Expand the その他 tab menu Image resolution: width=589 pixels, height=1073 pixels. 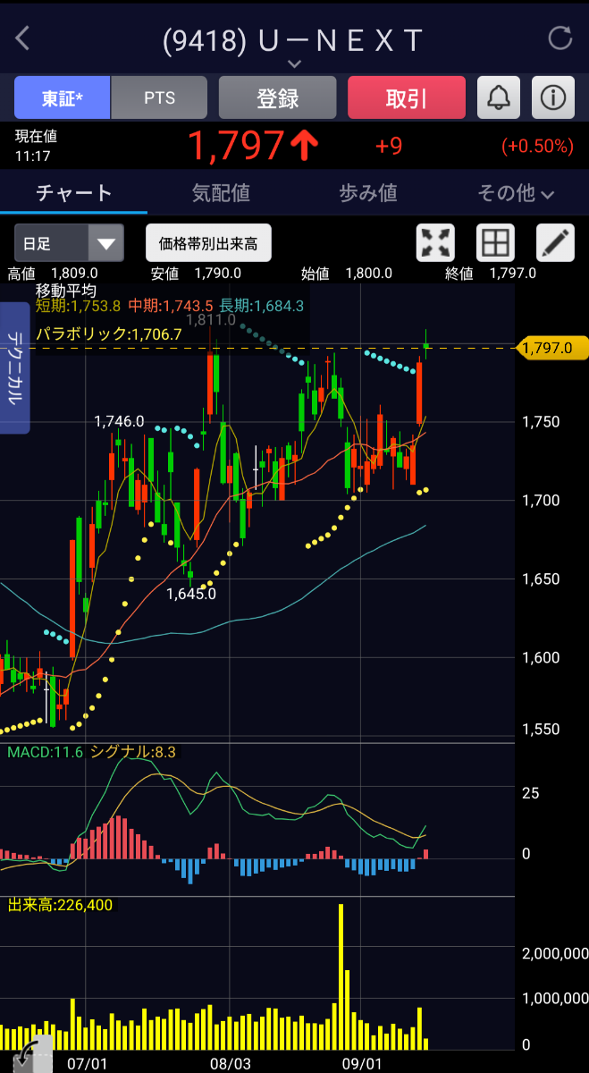(516, 193)
